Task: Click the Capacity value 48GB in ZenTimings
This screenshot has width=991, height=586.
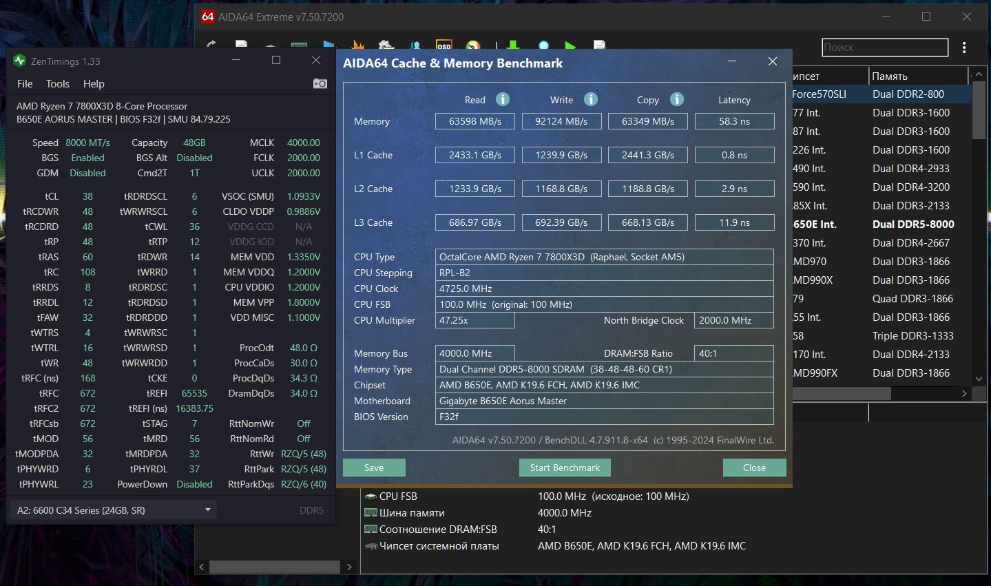Action: (194, 143)
